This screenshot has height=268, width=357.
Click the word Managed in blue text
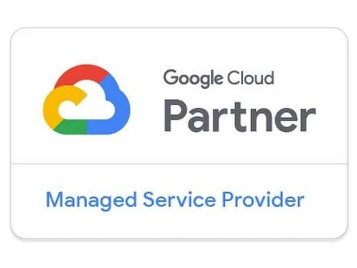coord(91,200)
